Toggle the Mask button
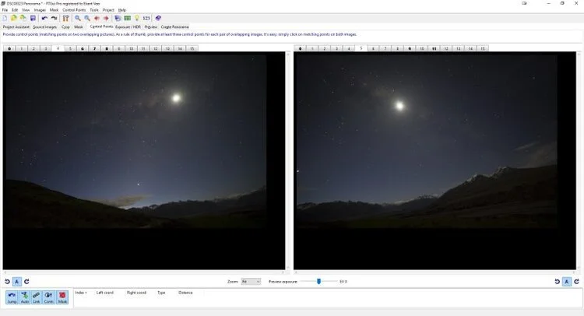The height and width of the screenshot is (316, 584). coord(62,297)
